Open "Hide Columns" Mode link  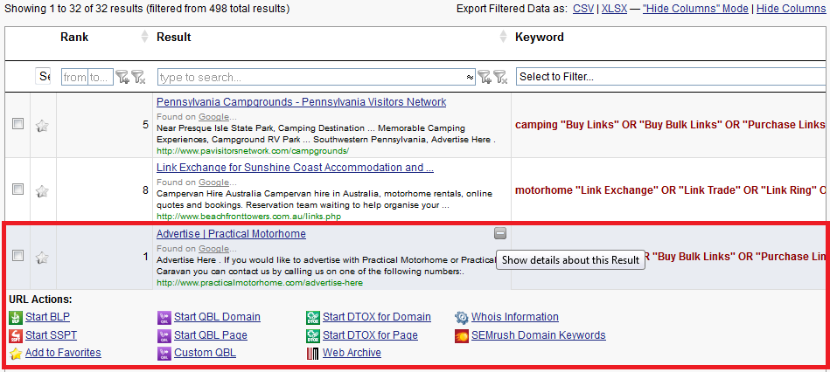click(x=695, y=9)
